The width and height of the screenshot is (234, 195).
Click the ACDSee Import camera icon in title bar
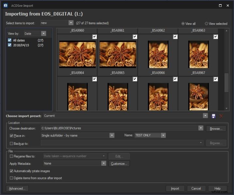pos(6,5)
